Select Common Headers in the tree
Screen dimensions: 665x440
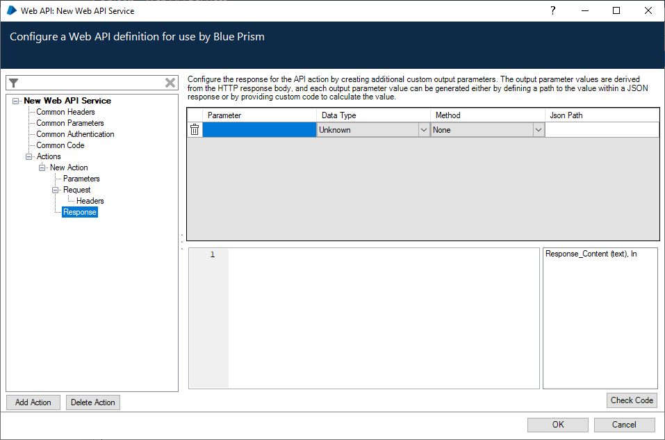pyautogui.click(x=65, y=112)
